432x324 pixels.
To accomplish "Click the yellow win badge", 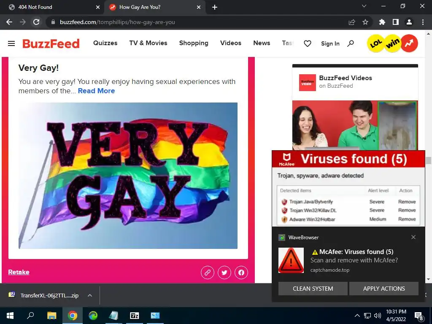I will [x=393, y=43].
